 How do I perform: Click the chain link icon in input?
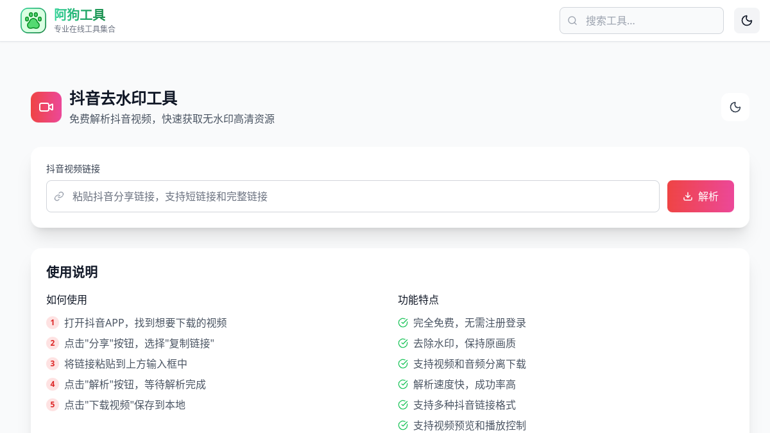[x=59, y=196]
